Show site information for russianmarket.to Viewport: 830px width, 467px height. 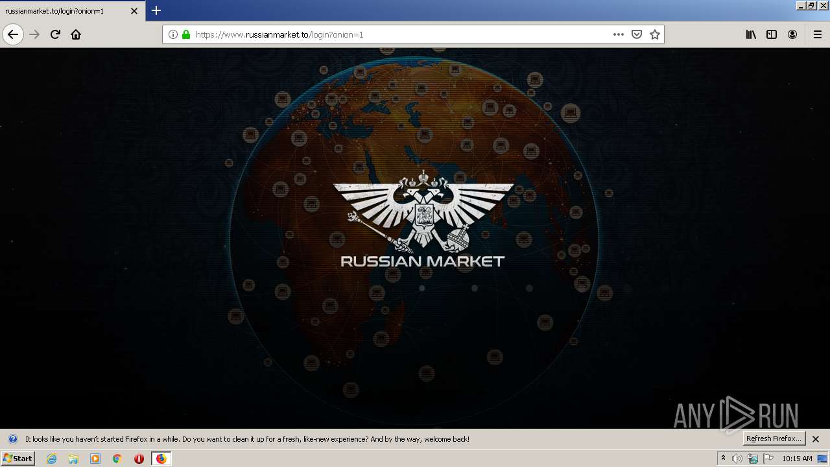pyautogui.click(x=173, y=34)
